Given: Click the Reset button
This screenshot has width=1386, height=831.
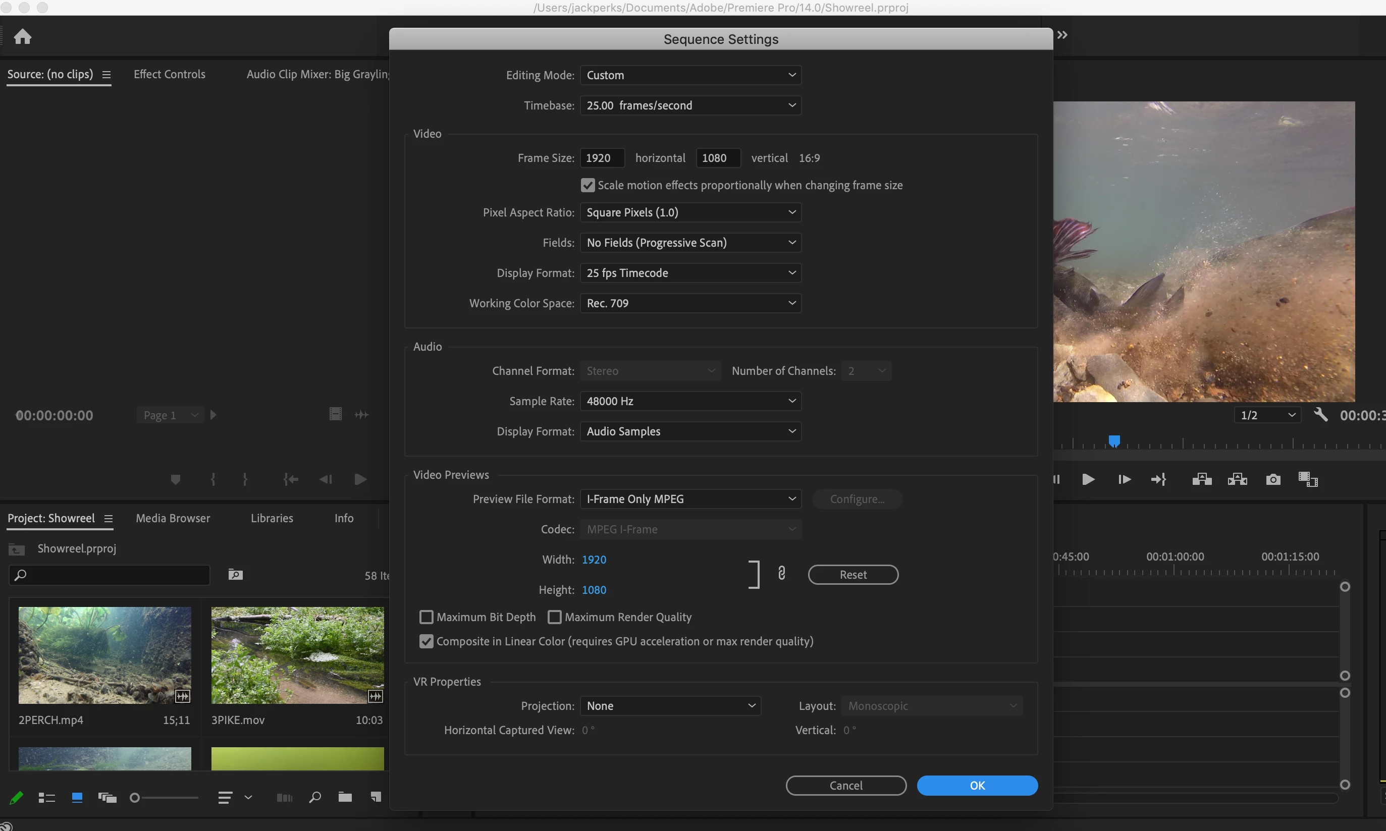Looking at the screenshot, I should pyautogui.click(x=852, y=575).
